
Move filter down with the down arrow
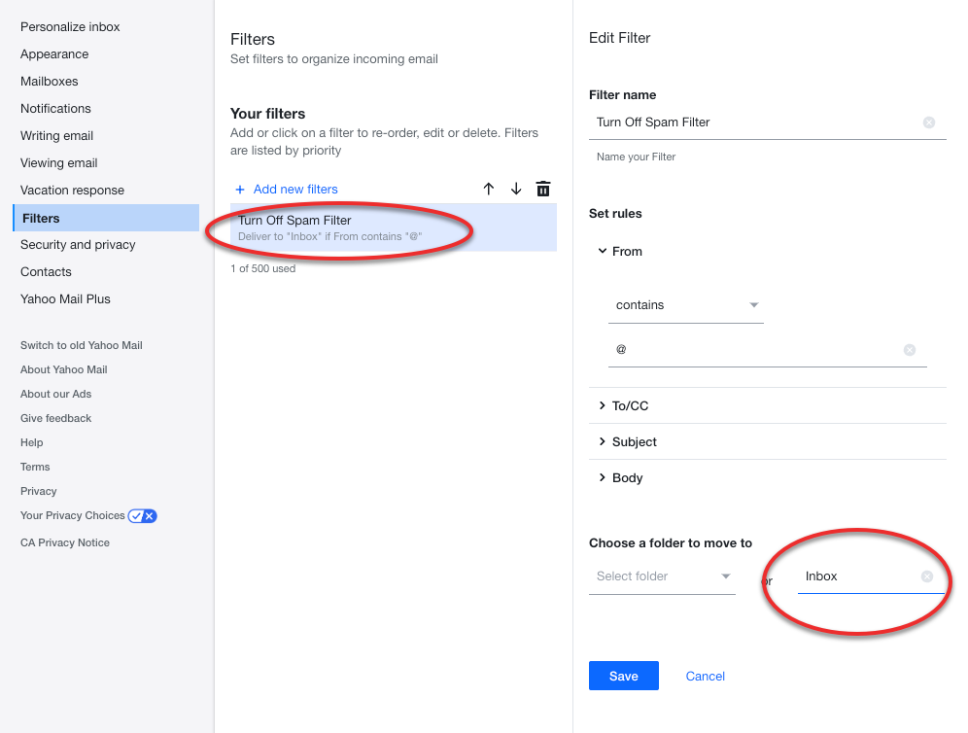(516, 189)
